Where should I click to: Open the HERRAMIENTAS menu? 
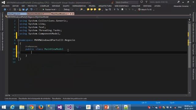(79, 6)
